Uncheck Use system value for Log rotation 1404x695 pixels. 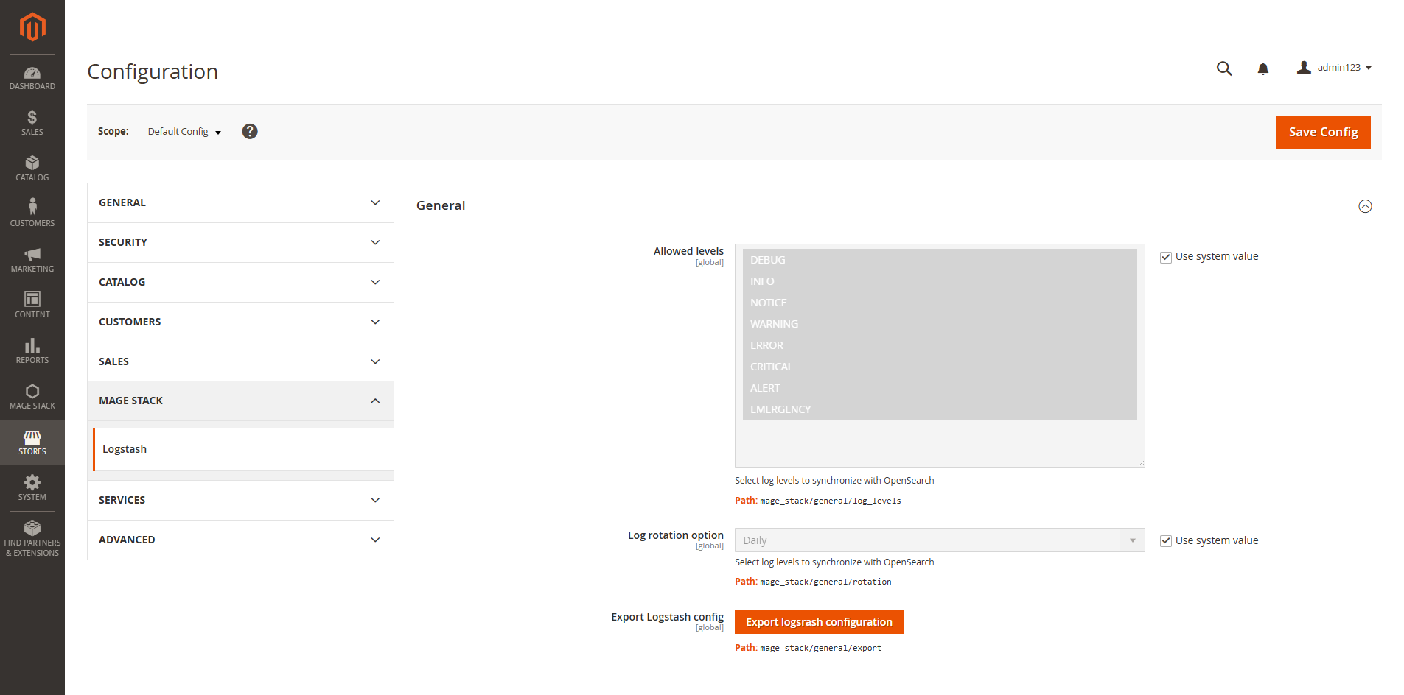[1166, 541]
